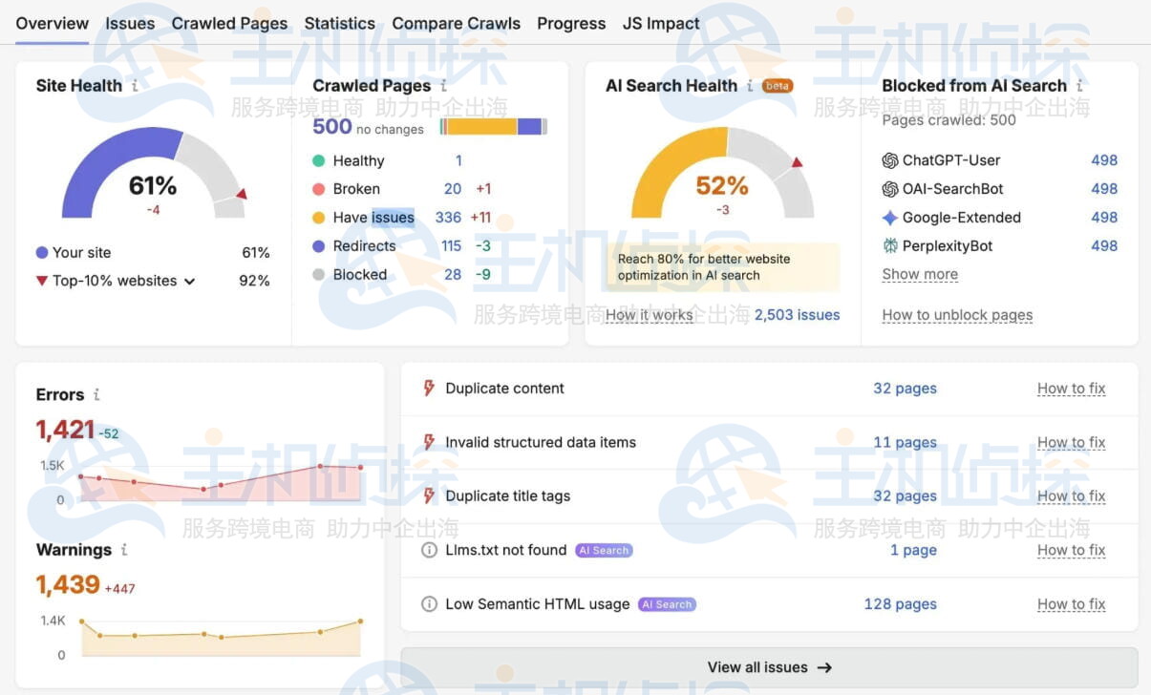Click the Errors trend chart
The height and width of the screenshot is (695, 1151).
[x=221, y=482]
